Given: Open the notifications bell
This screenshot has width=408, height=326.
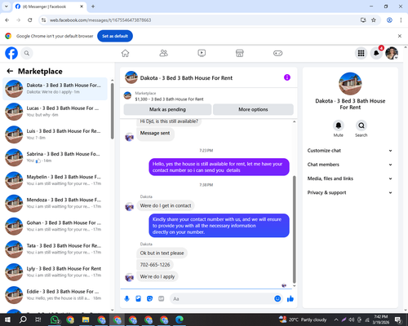Looking at the screenshot, I should [x=376, y=53].
